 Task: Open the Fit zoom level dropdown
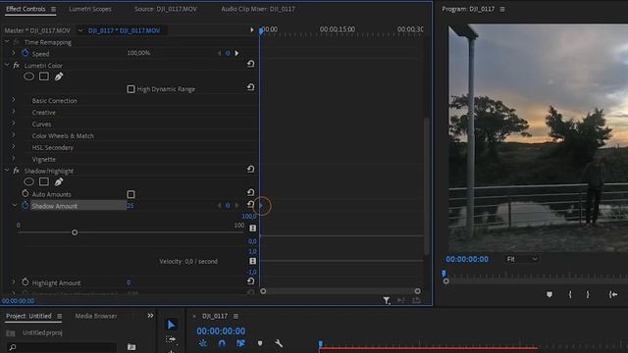coord(522,259)
